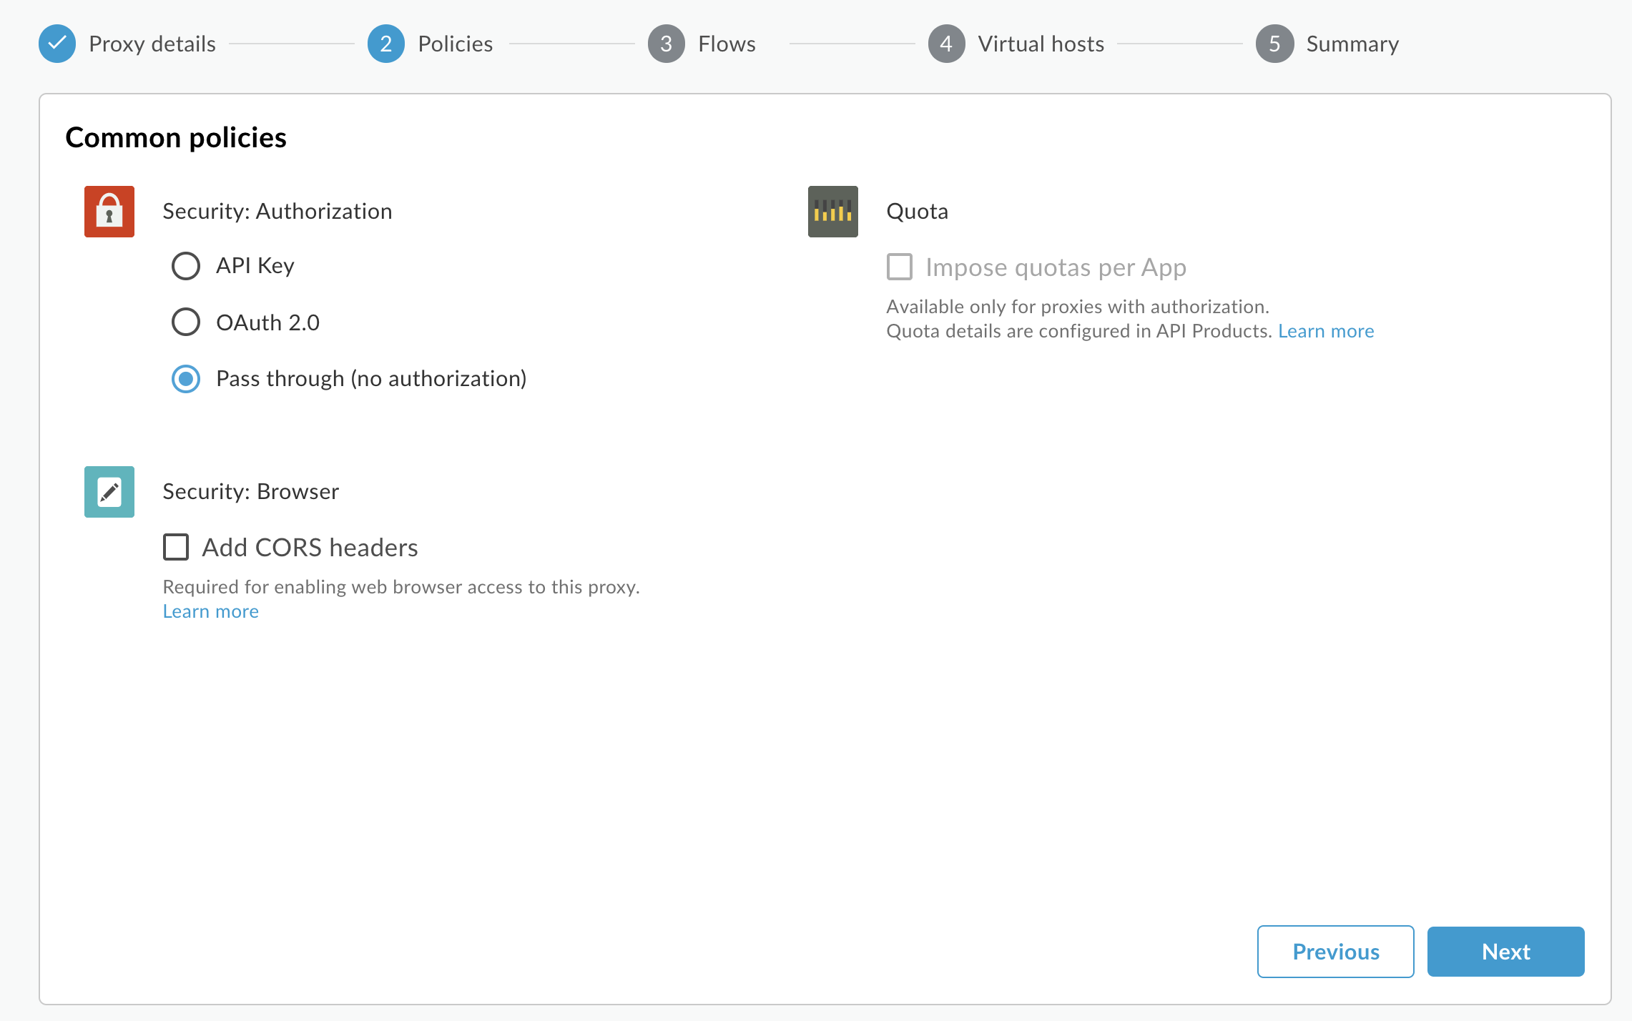
Task: Click the Proxy details checkmark icon
Action: [58, 44]
